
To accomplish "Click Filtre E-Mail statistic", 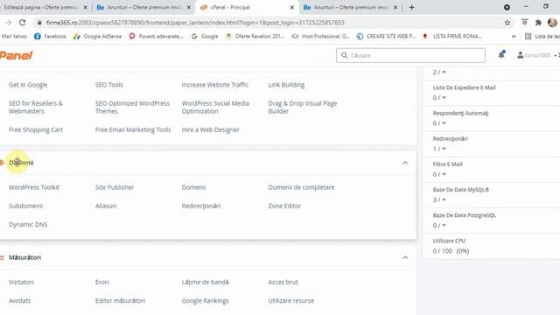I will tap(447, 164).
